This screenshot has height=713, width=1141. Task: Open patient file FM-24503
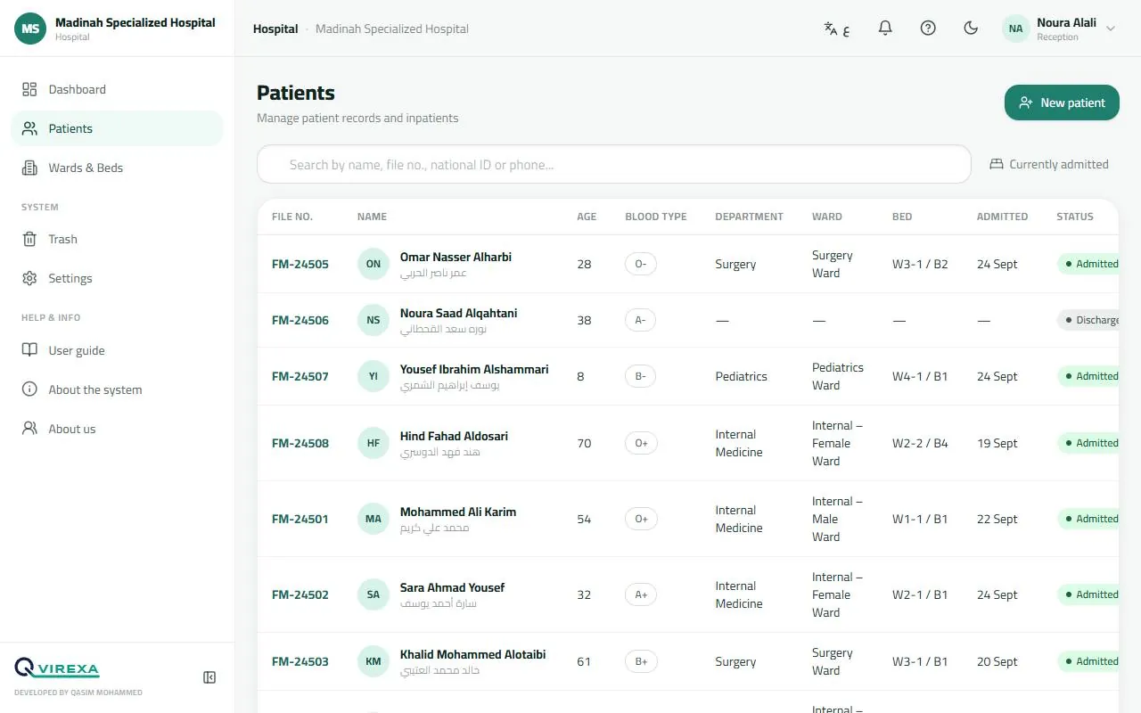pos(300,661)
